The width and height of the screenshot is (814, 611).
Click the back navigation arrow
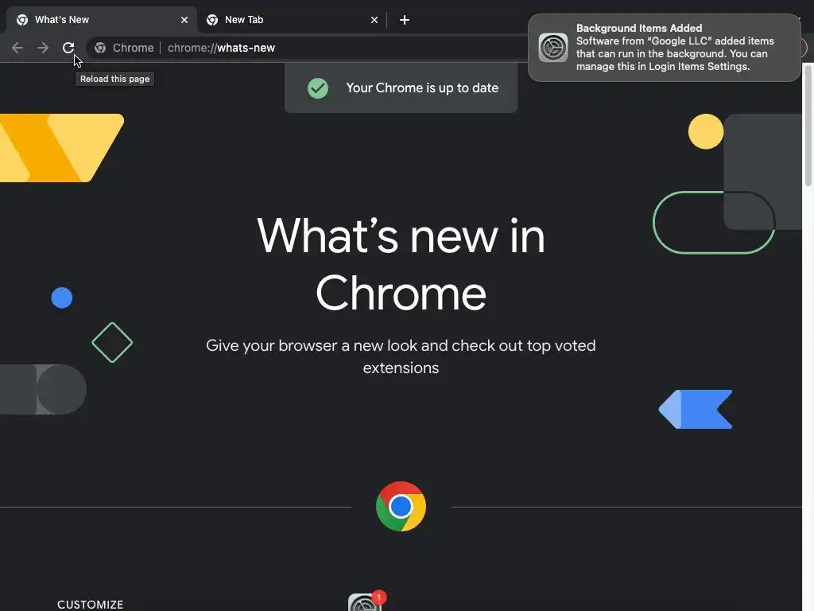click(17, 48)
